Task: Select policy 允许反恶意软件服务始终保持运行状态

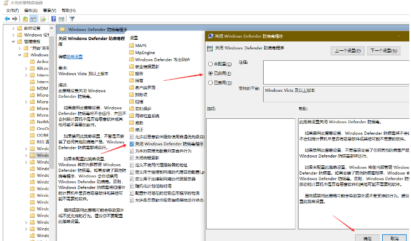Action: click(167, 200)
